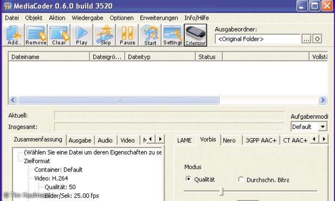Sort list by Dateiname column header
Screen dimensions: 335x201
click(49, 57)
